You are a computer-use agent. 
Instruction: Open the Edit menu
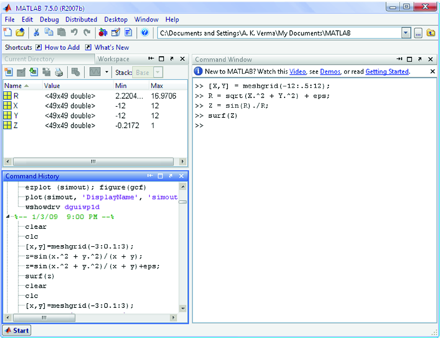click(x=27, y=19)
